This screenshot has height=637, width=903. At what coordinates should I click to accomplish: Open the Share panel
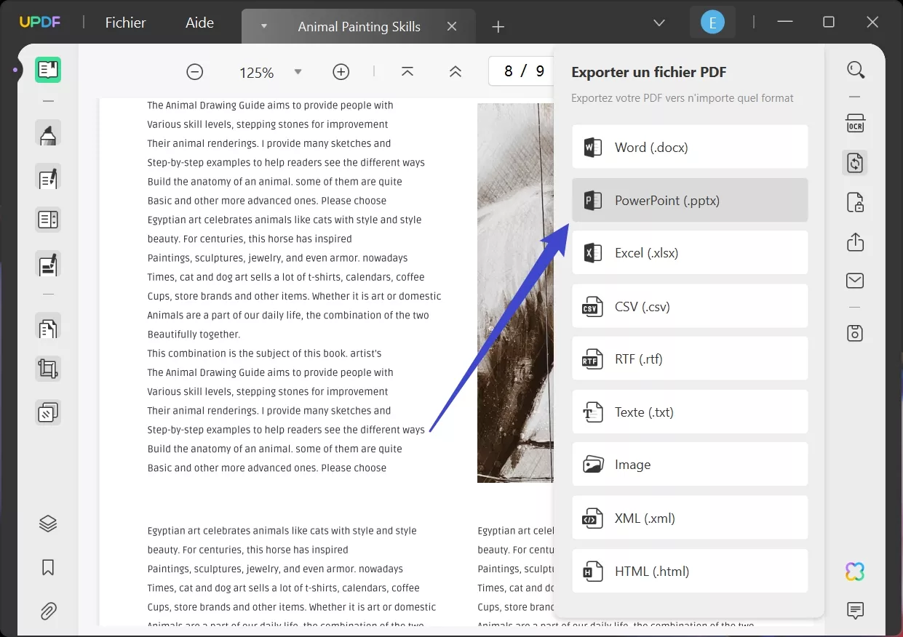[x=855, y=242]
